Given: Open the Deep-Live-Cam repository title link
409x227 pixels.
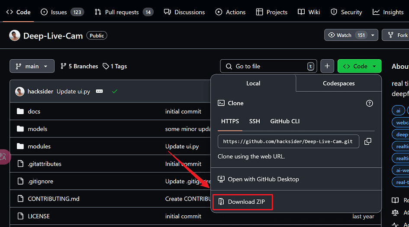Looking at the screenshot, I should pos(53,36).
